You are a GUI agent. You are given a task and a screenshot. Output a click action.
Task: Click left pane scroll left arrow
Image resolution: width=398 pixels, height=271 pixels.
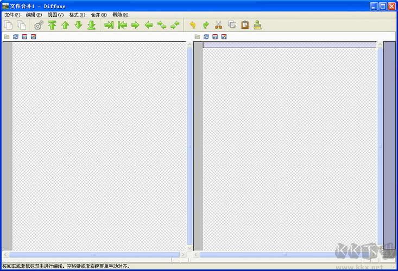(5, 254)
